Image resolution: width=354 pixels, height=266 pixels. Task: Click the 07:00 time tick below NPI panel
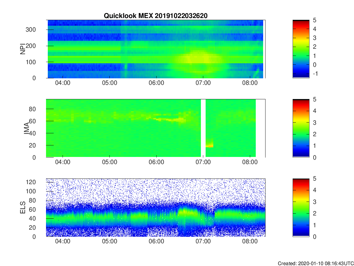click(203, 83)
